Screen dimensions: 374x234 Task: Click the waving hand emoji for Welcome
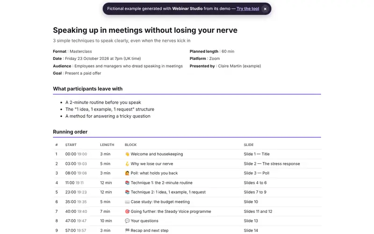pos(127,154)
